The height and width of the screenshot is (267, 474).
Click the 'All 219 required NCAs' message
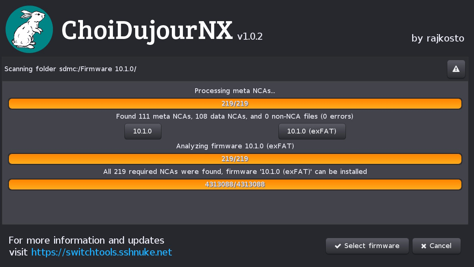[x=235, y=172]
